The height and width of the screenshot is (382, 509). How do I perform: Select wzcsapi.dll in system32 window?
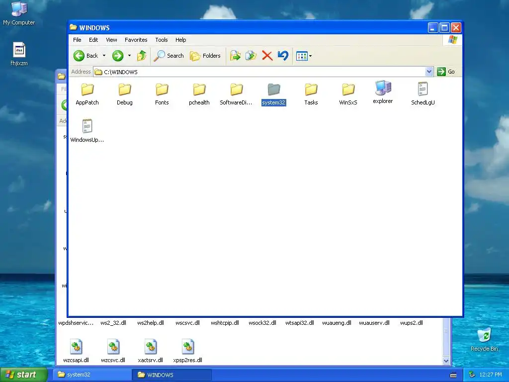coord(76,351)
